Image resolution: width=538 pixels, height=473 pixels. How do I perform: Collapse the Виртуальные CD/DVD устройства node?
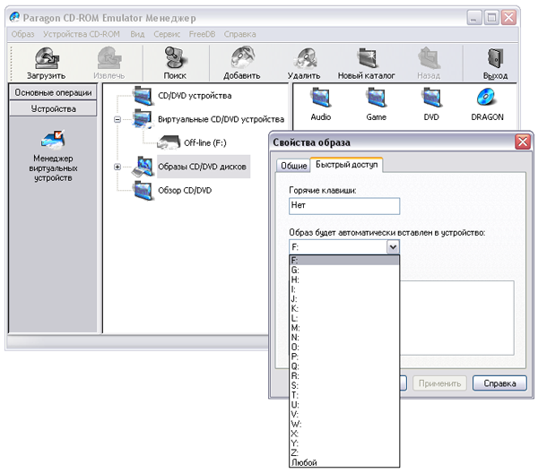click(x=117, y=120)
